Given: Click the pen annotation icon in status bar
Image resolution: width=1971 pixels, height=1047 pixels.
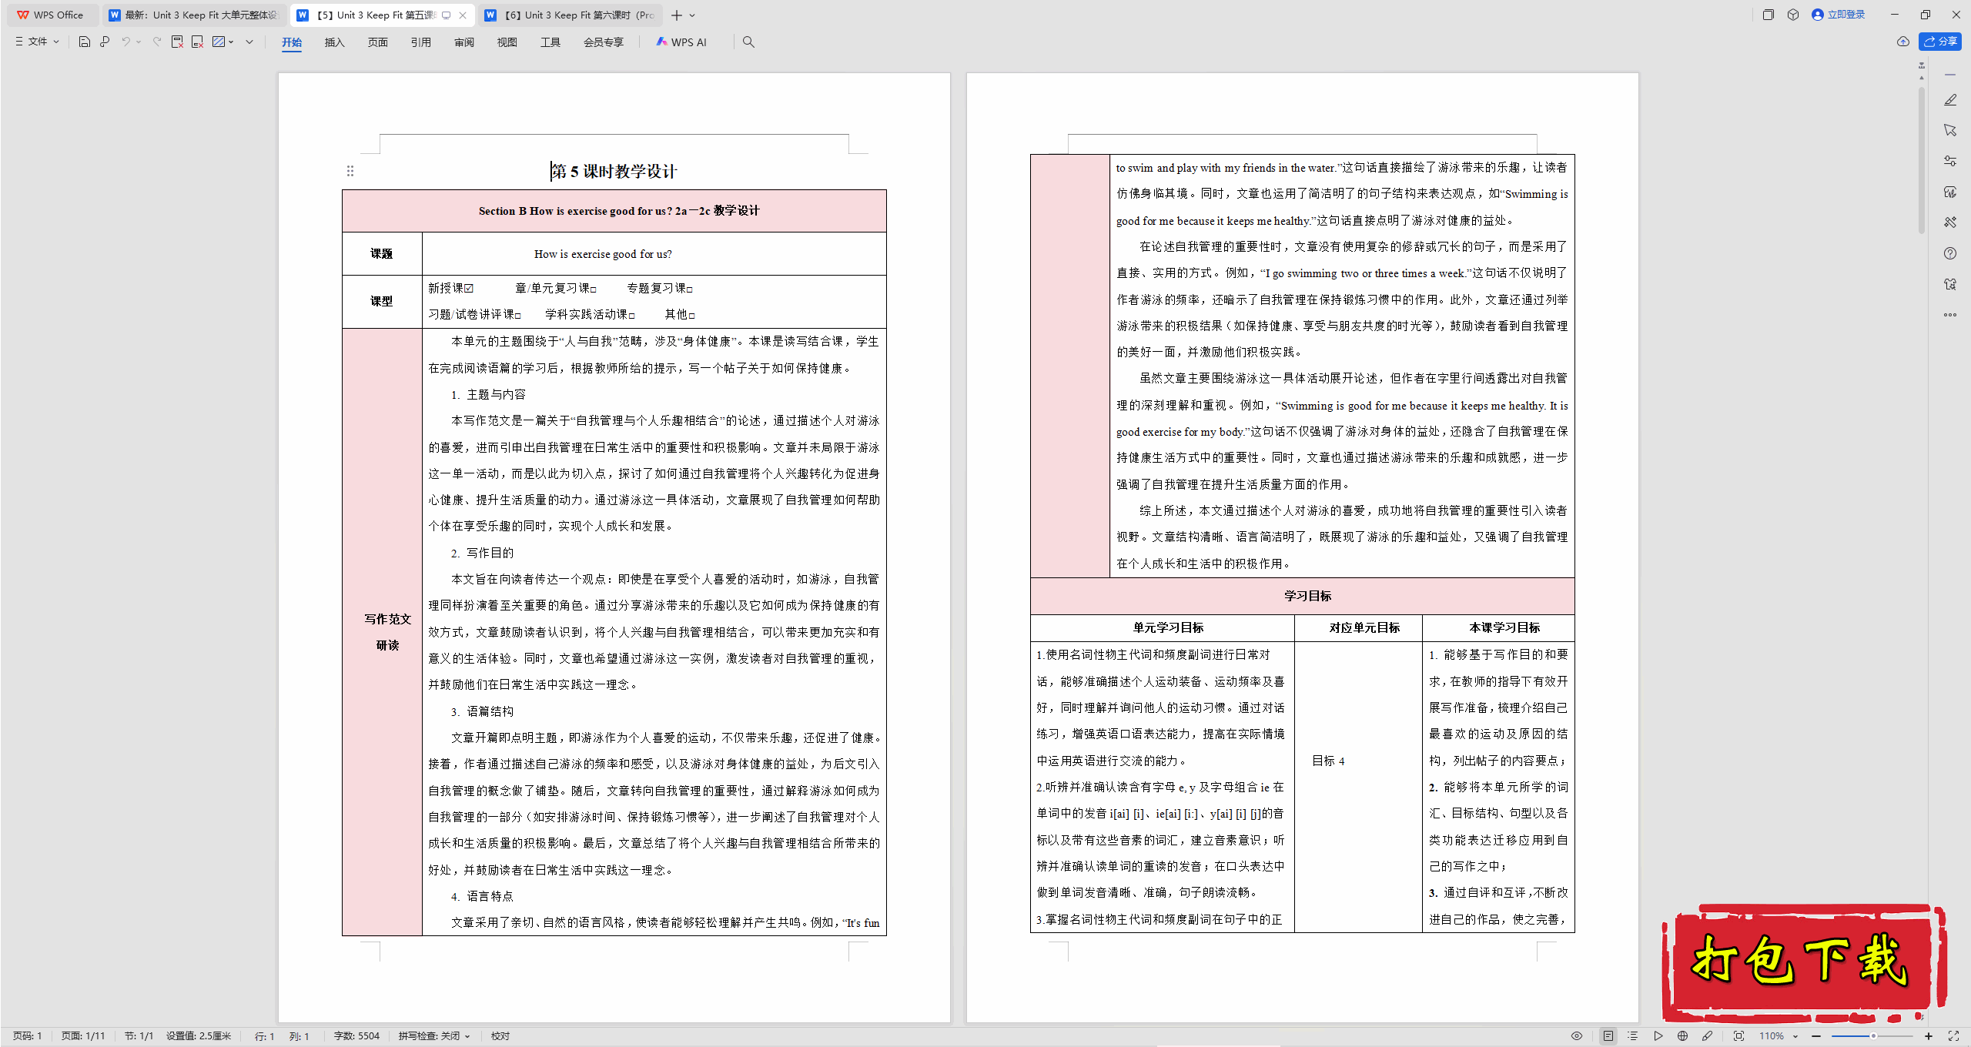Looking at the screenshot, I should click(1707, 1036).
